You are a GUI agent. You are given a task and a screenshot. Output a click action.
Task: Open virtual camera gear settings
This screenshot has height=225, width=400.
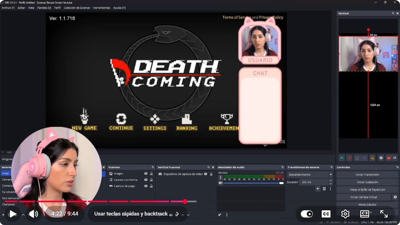(x=395, y=197)
